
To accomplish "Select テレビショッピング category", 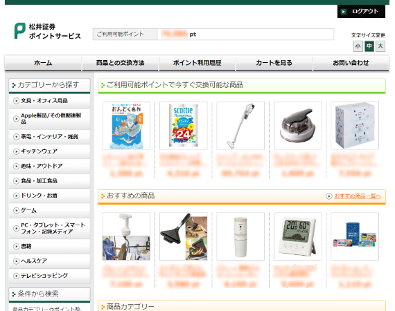I will tap(49, 276).
